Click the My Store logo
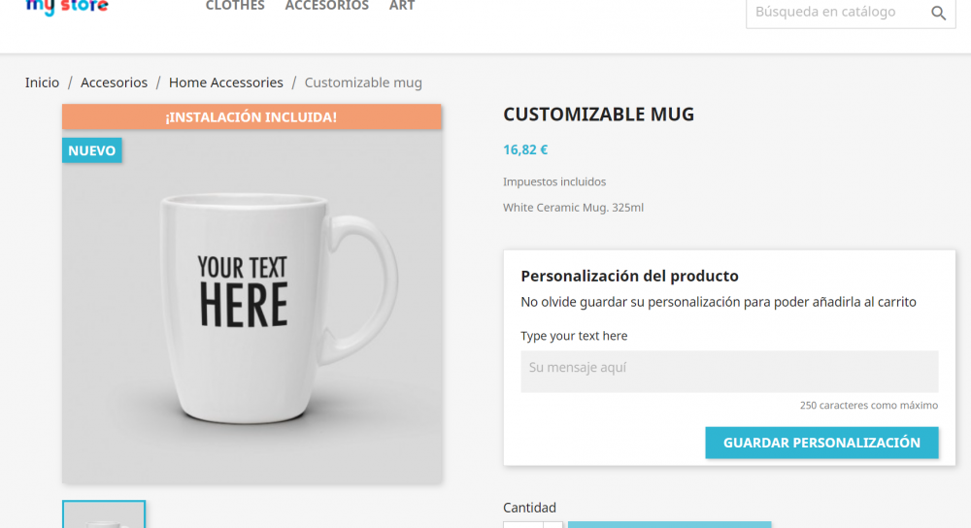 67,7
